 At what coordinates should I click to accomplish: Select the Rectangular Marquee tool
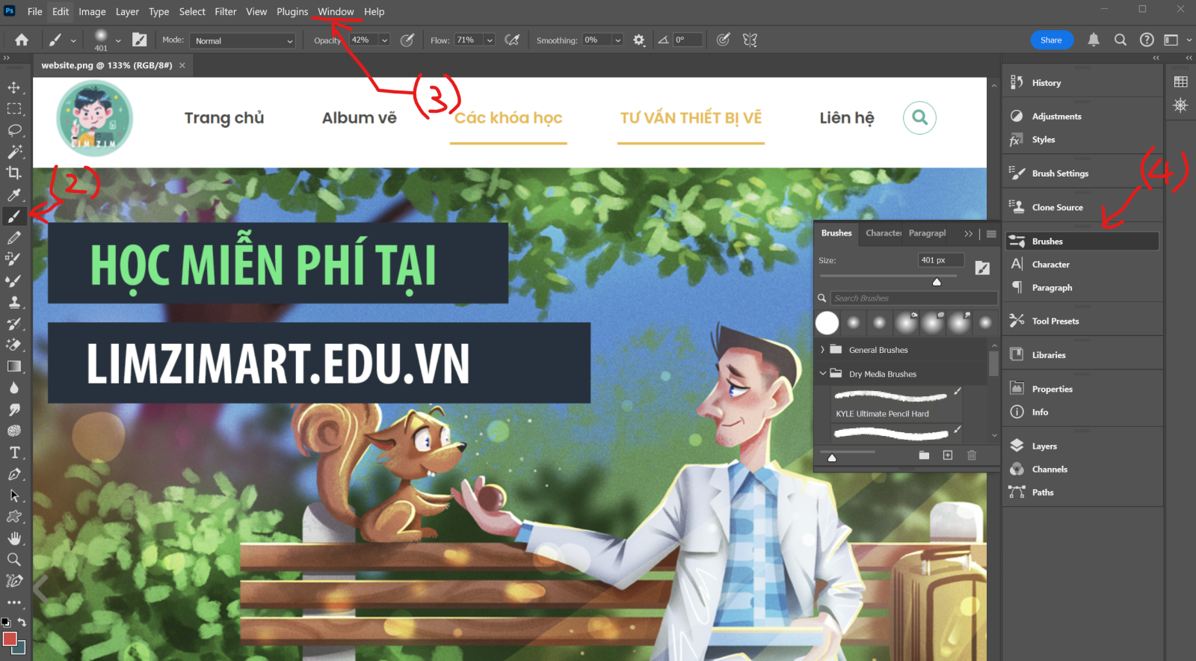[14, 109]
